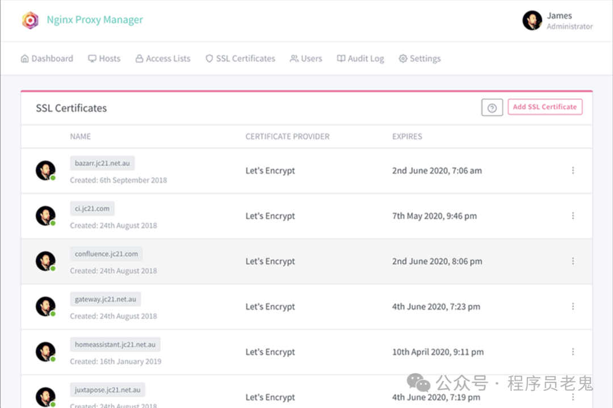
Task: Click the SSL Certificates shield icon
Action: pos(209,59)
